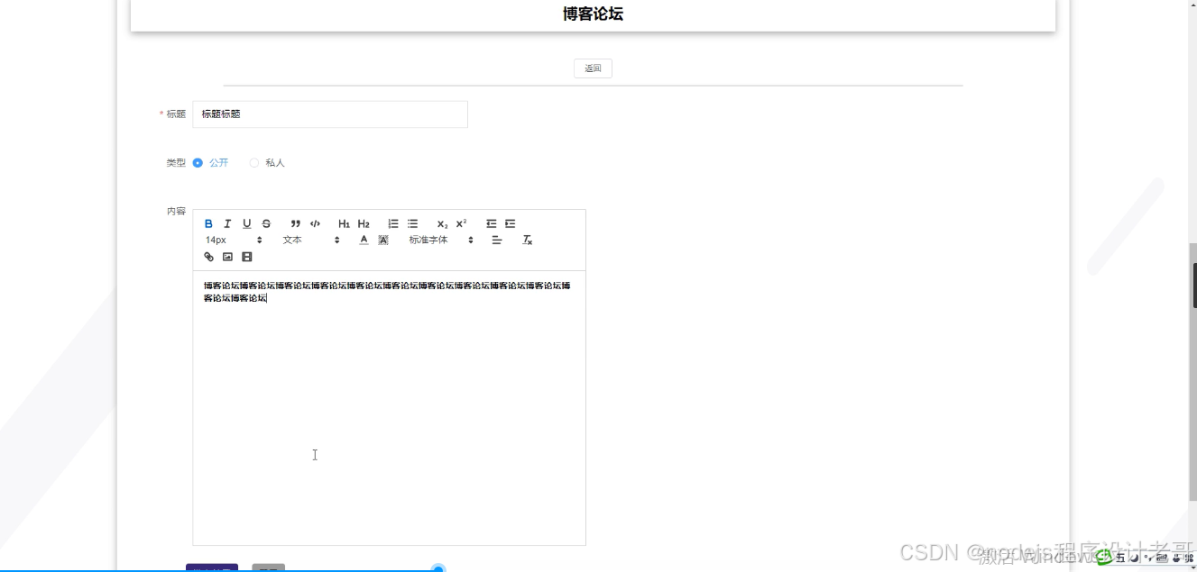The image size is (1197, 572).
Task: Open the 文本 heading style dropdown
Action: [311, 240]
